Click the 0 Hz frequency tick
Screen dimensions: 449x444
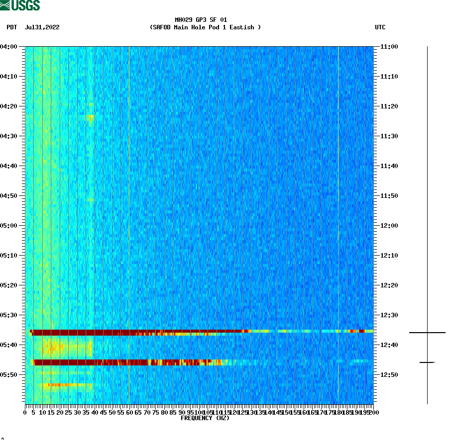[x=24, y=412]
